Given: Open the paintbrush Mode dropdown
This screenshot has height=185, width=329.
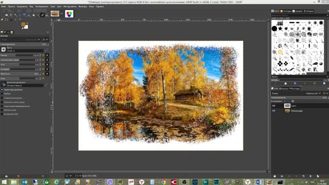Looking at the screenshot, I should (x=21, y=40).
